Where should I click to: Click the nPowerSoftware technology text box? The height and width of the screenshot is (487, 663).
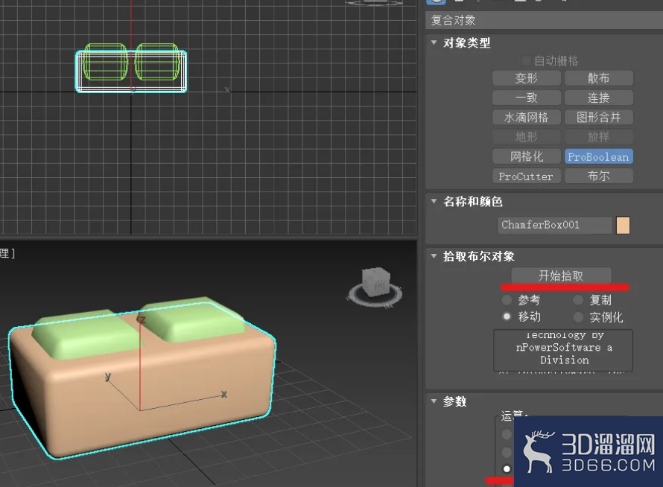(x=563, y=350)
